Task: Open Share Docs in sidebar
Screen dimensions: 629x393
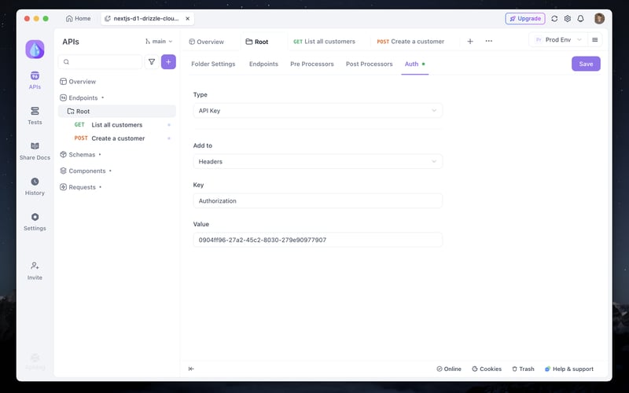Action: click(x=35, y=151)
